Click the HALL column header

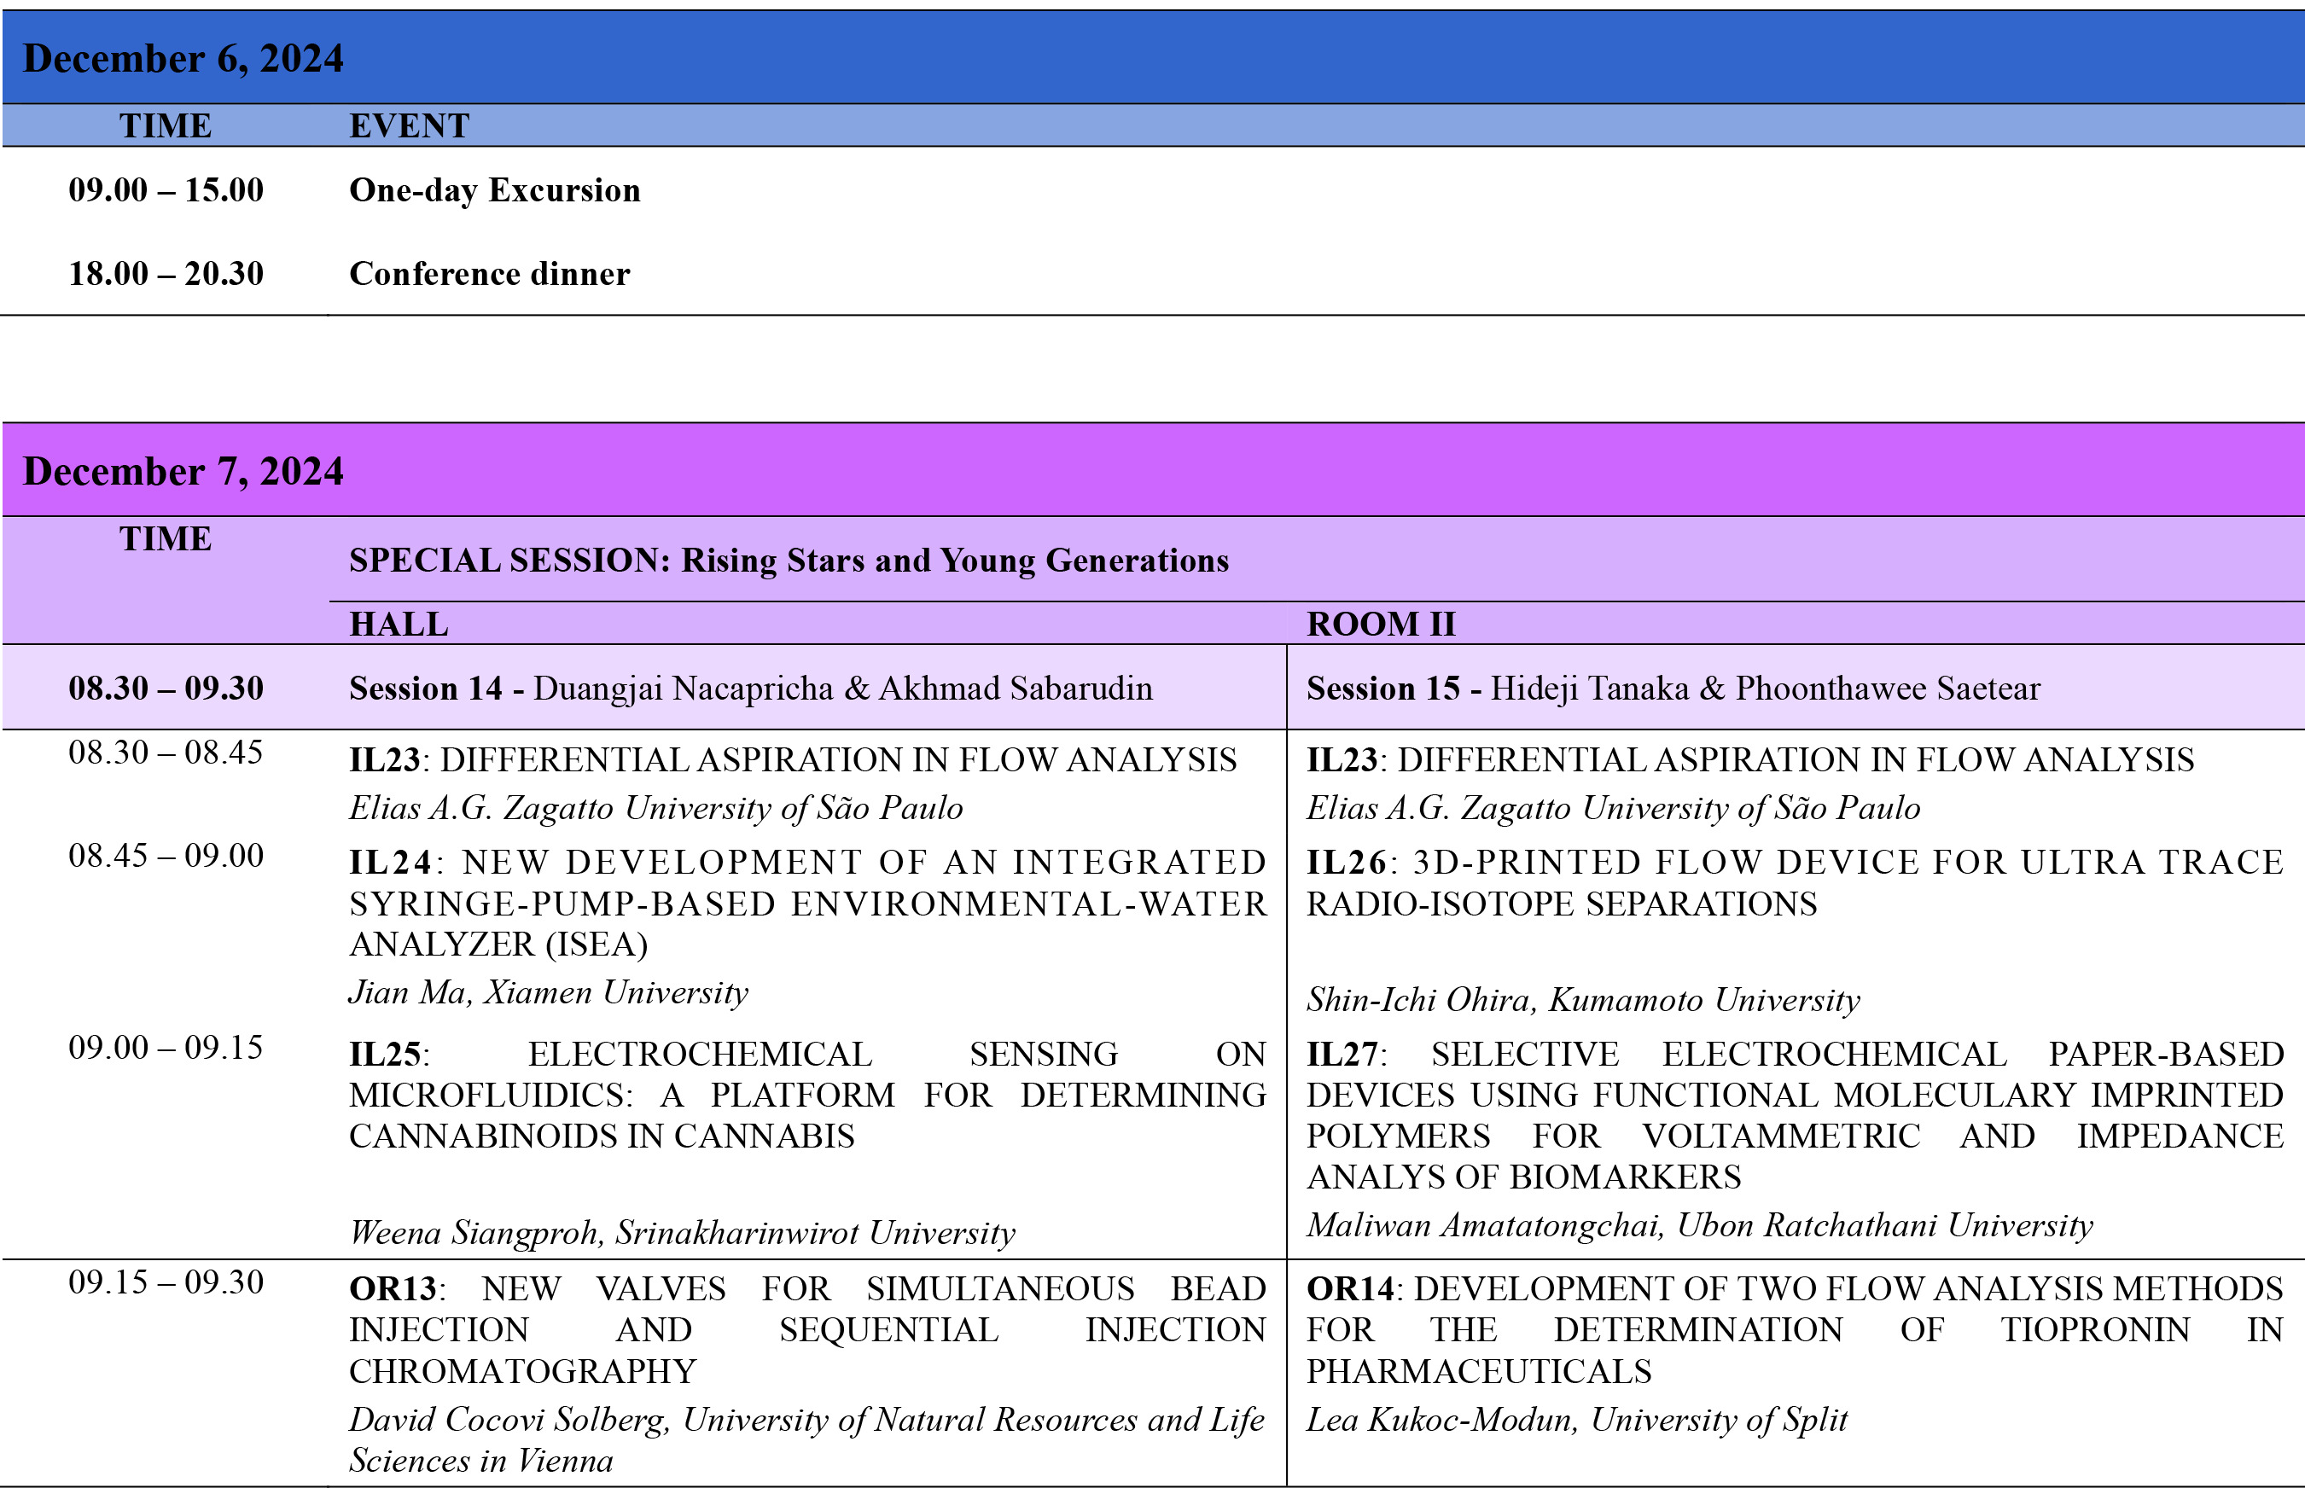(x=399, y=625)
